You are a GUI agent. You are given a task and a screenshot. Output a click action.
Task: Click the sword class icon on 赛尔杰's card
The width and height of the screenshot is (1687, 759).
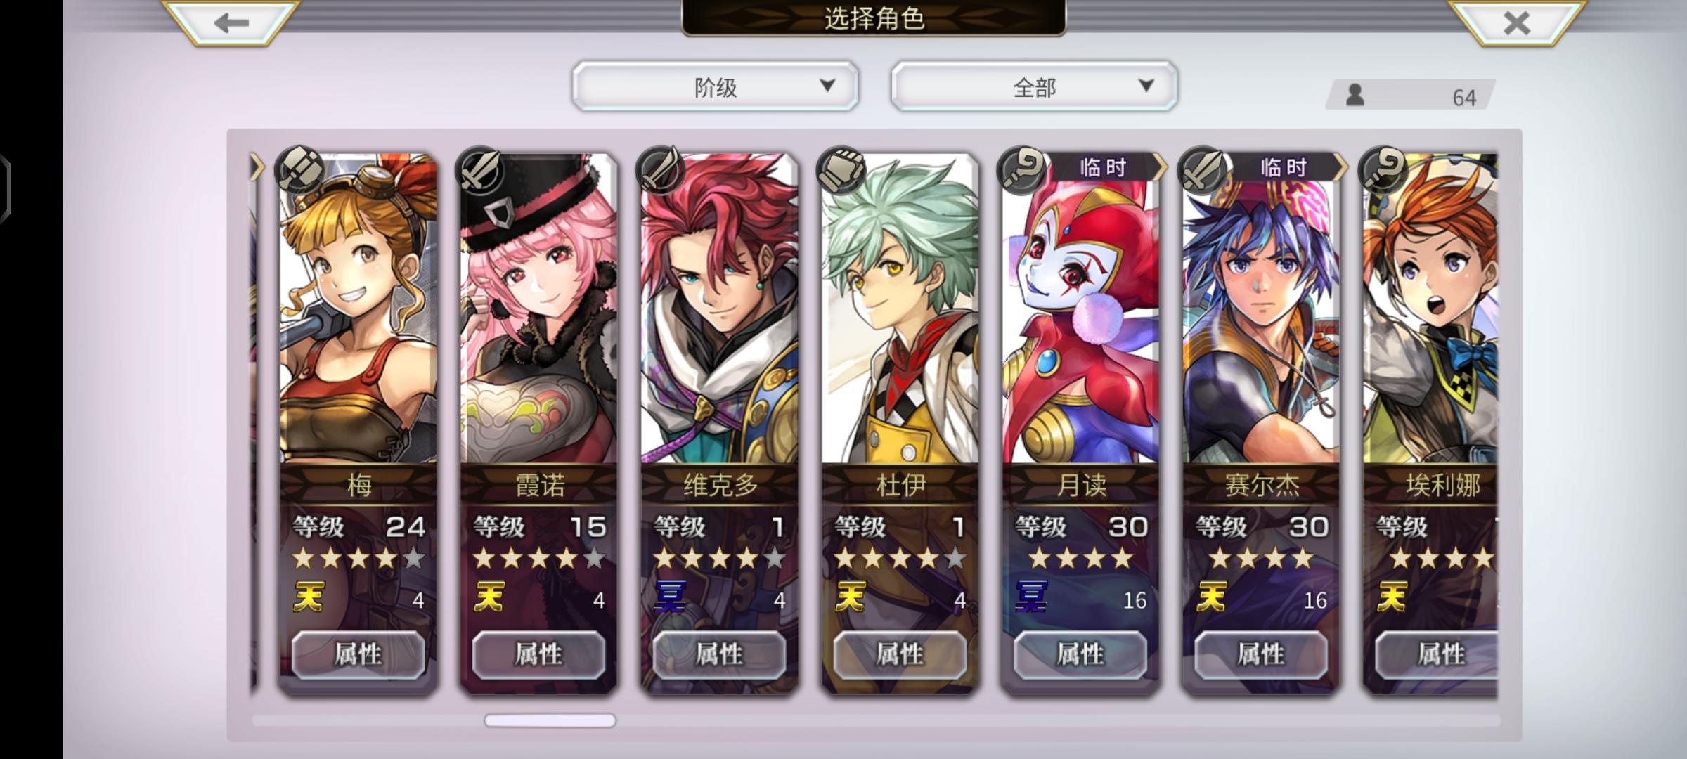pyautogui.click(x=1203, y=170)
